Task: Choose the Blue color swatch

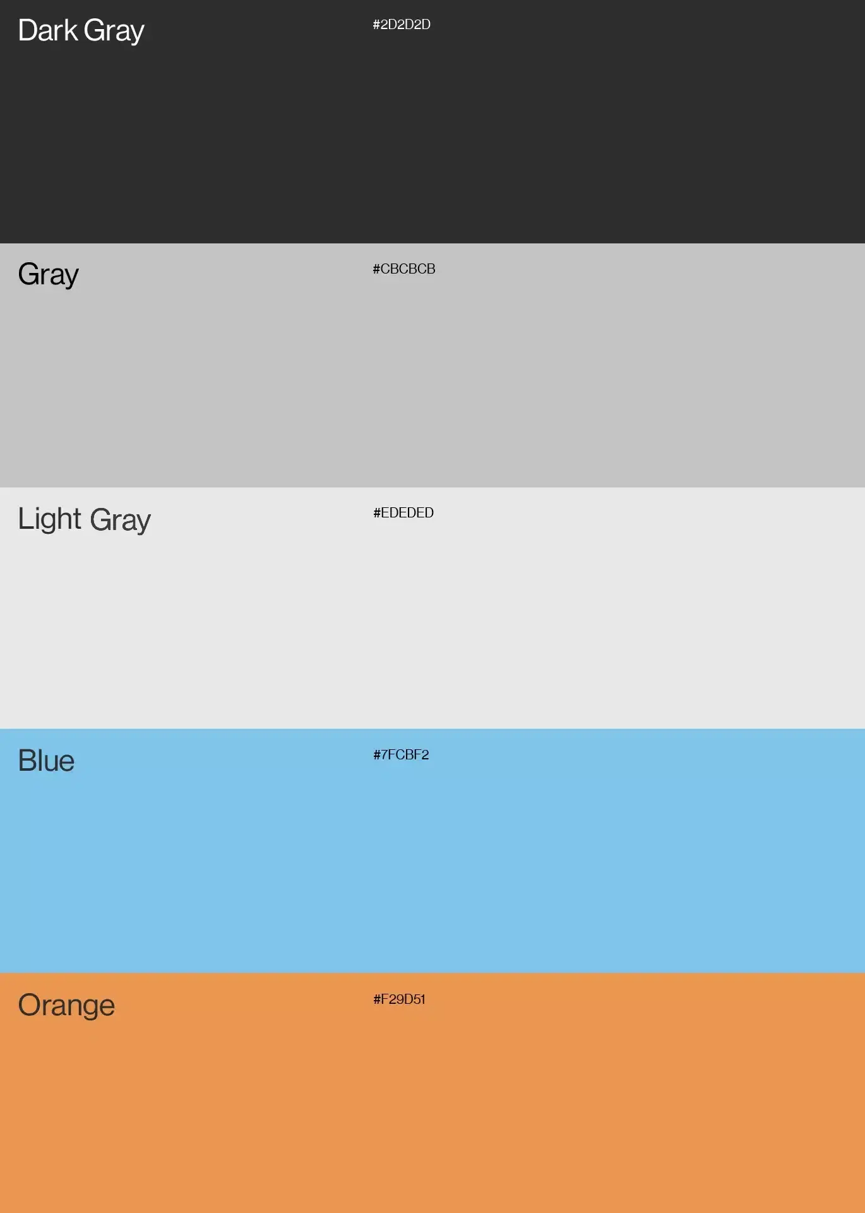Action: pos(432,851)
